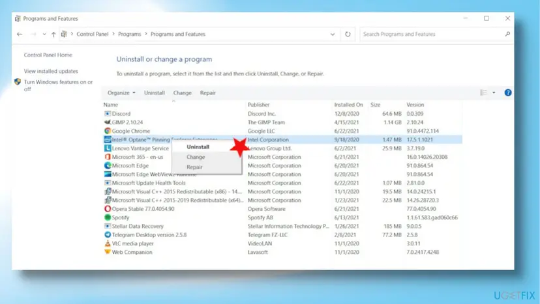This screenshot has width=540, height=304.
Task: Go back with the left arrow
Action: [20, 34]
